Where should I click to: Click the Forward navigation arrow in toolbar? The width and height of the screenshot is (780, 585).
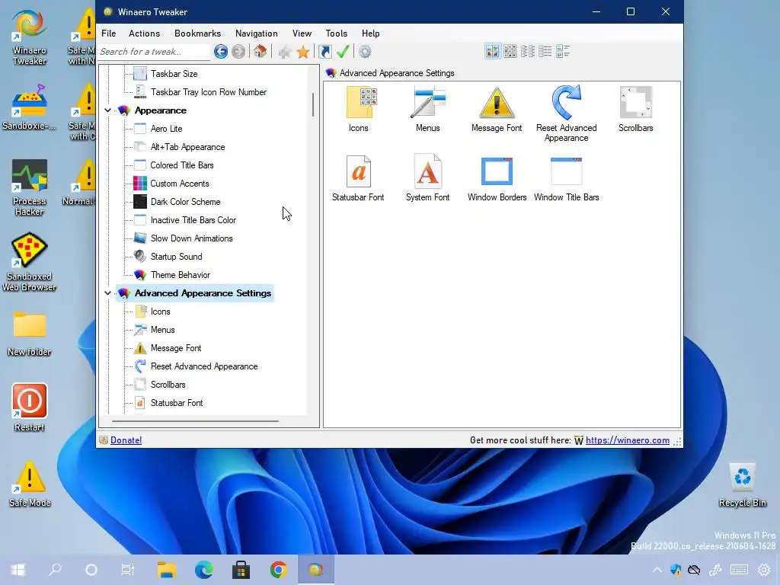[x=238, y=51]
